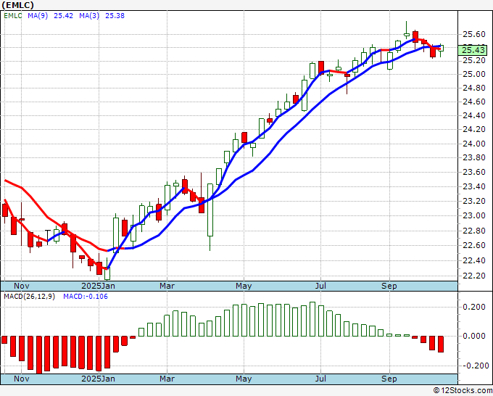The image size is (493, 396).
Task: Click the May label on price chart axis
Action: pos(244,286)
